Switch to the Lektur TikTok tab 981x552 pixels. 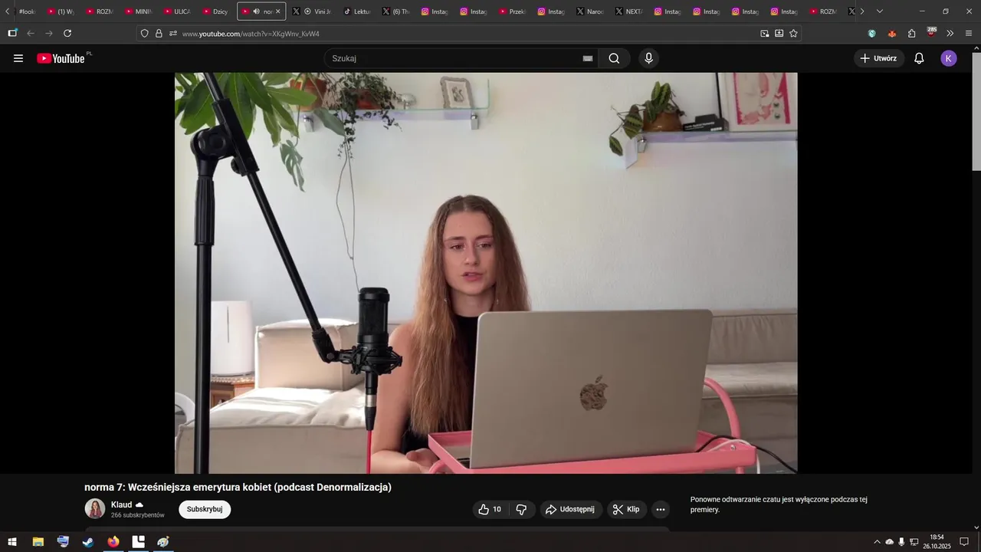(357, 11)
